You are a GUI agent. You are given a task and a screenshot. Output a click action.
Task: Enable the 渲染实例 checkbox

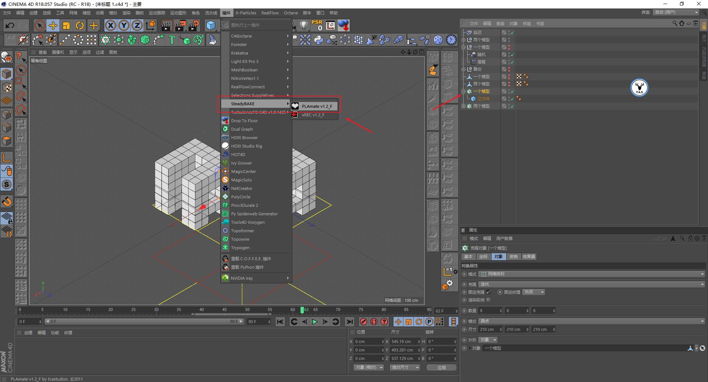488,300
